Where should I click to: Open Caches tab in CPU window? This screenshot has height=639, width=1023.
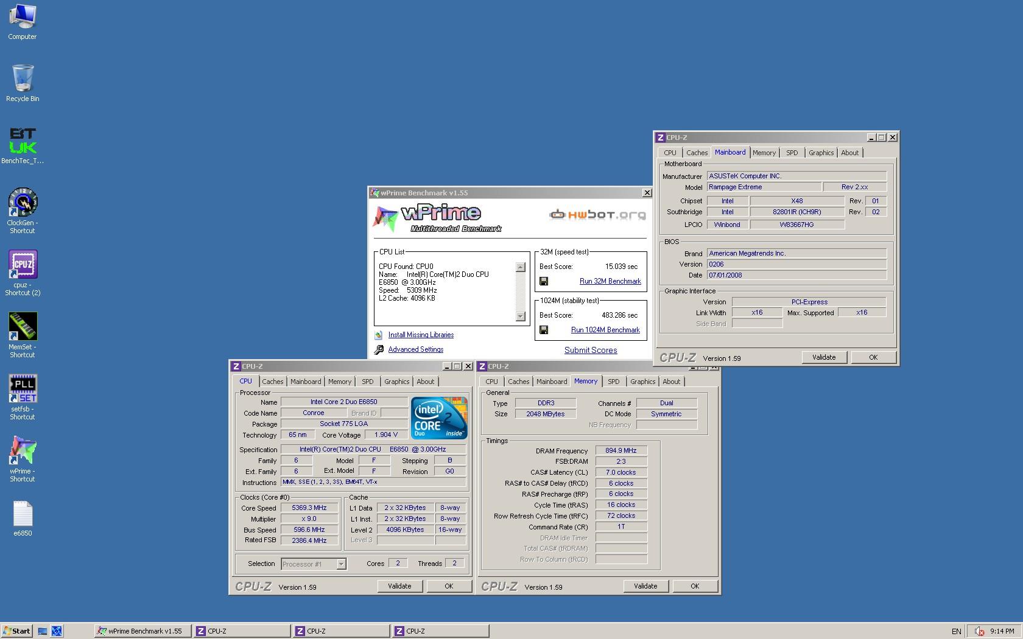point(273,382)
